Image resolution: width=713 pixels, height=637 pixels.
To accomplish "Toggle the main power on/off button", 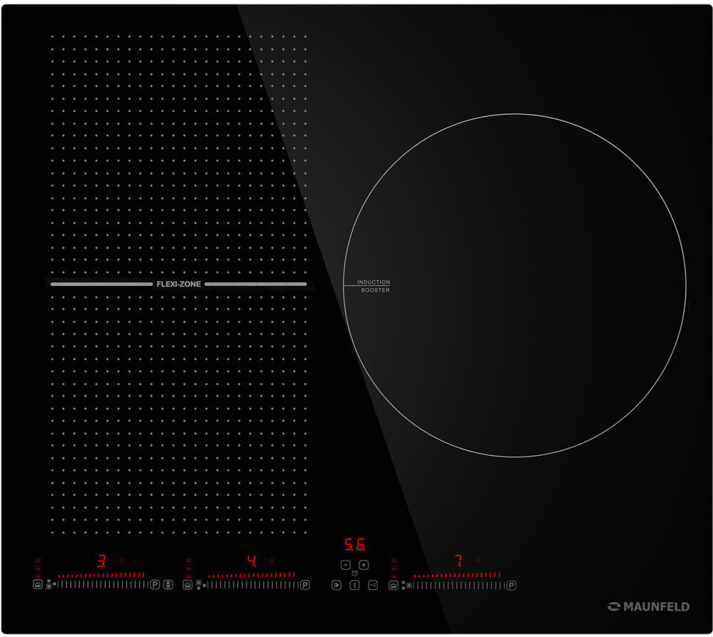I will (x=354, y=586).
